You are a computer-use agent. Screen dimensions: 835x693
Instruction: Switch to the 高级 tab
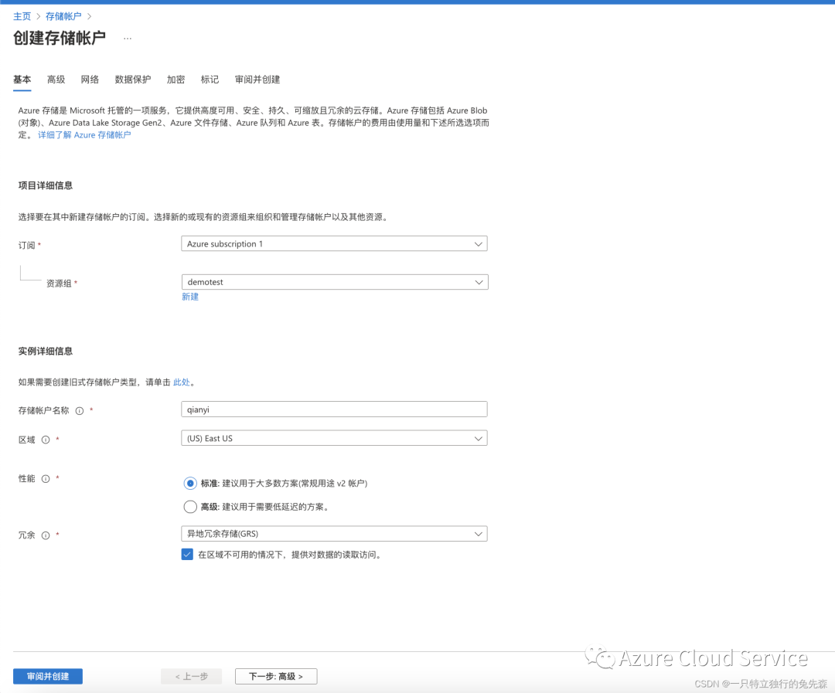(56, 80)
